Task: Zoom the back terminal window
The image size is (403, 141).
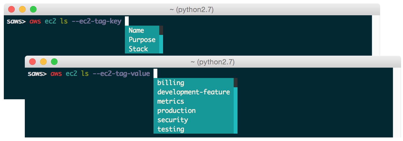Action: coord(33,10)
